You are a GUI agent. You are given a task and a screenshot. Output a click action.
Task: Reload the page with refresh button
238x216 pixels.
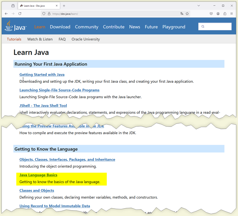(20, 14)
